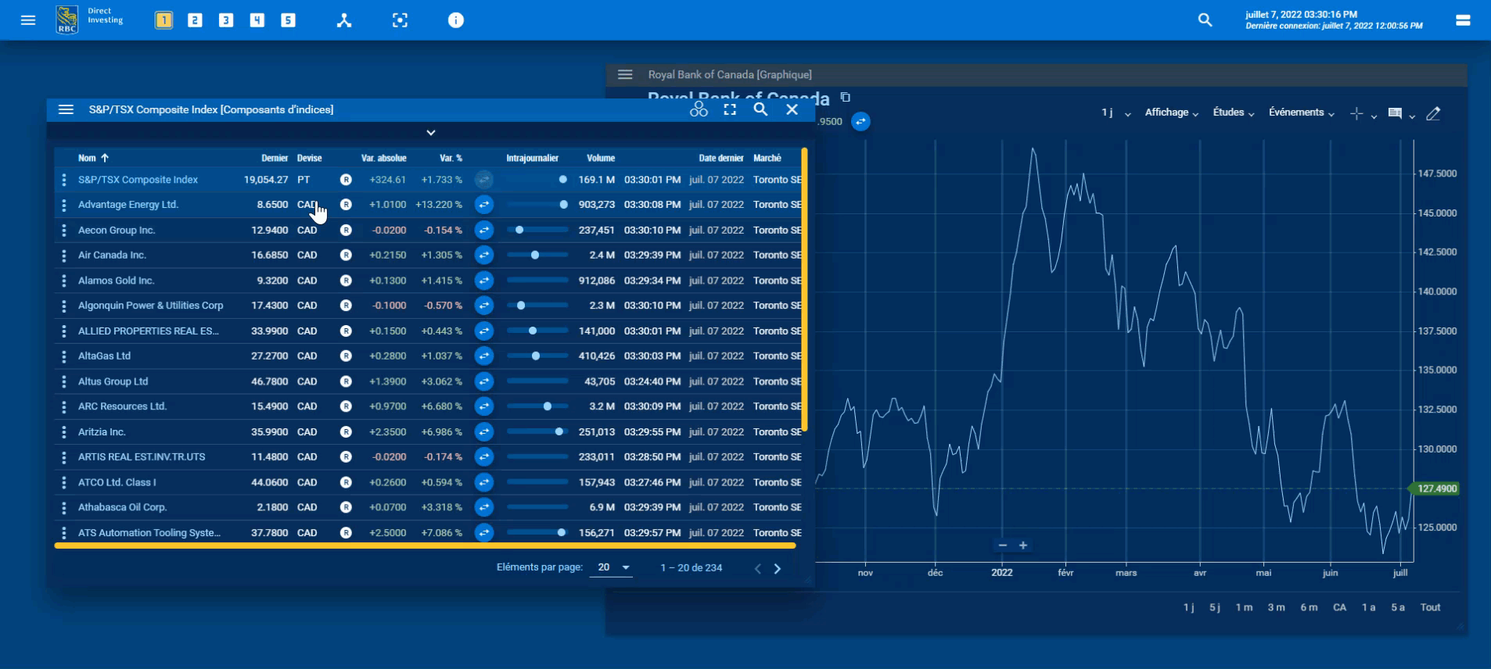Expand the collapsed section chevron above the table
The width and height of the screenshot is (1491, 669).
430,133
